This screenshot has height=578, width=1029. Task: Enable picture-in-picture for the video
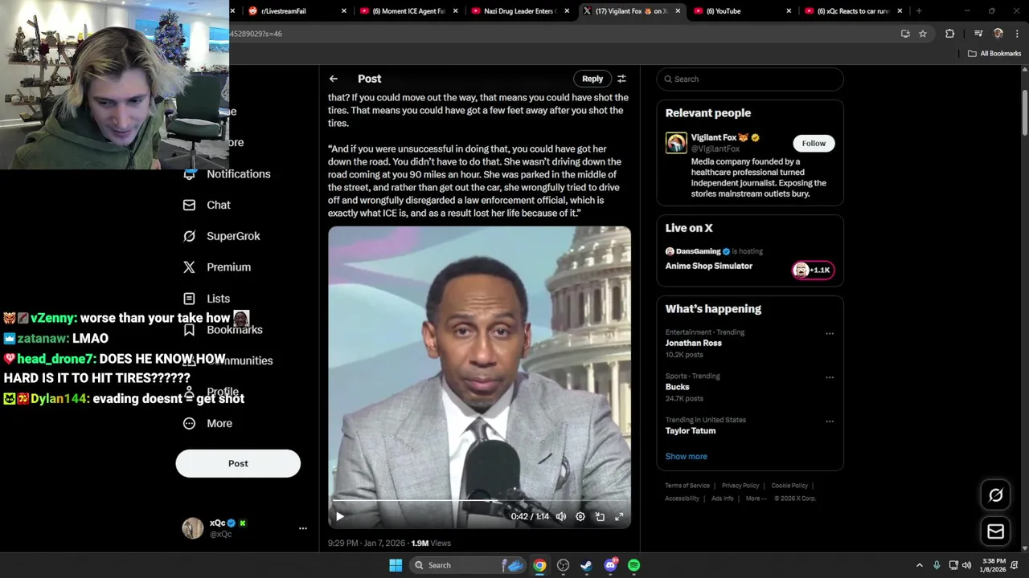(x=600, y=517)
